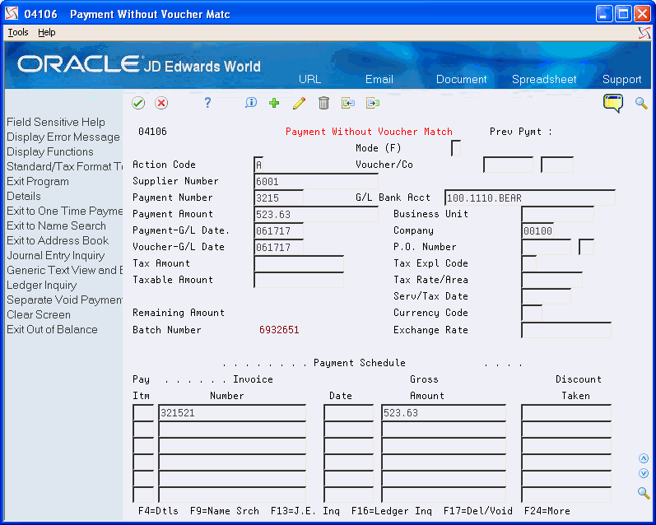Open the URL tab

point(310,80)
